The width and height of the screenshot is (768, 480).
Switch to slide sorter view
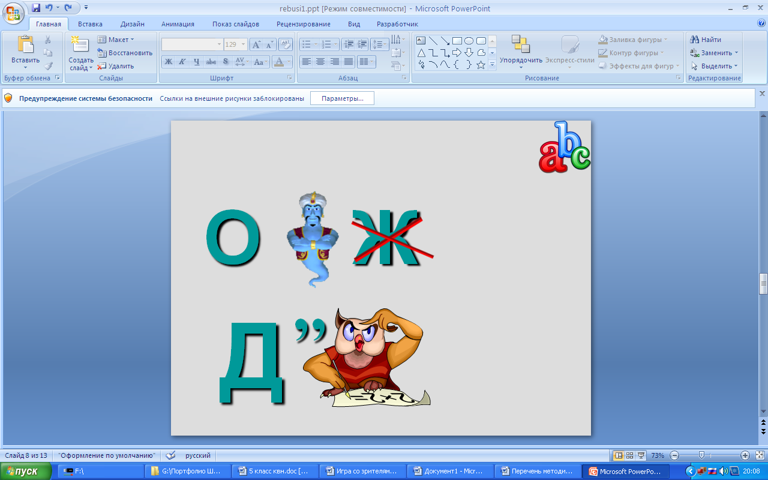click(629, 455)
